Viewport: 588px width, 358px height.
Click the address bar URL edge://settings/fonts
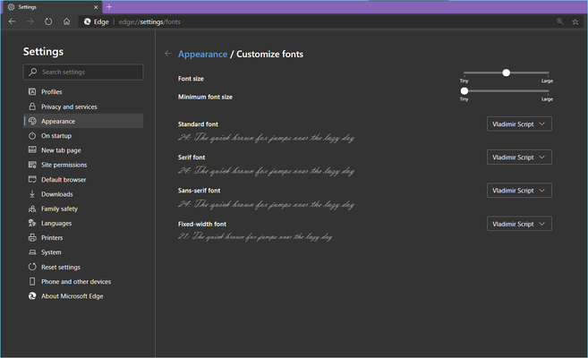coord(149,21)
